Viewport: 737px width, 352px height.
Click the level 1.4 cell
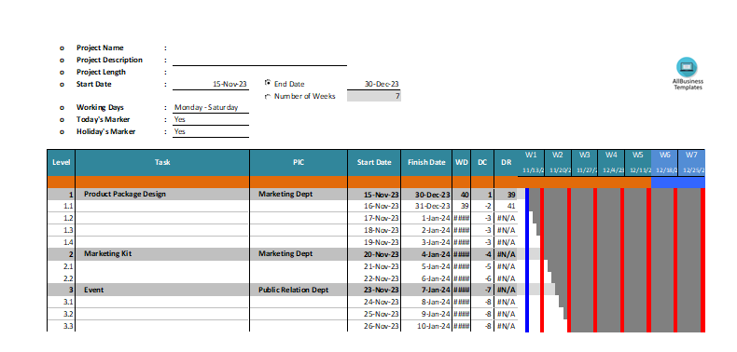click(x=61, y=242)
